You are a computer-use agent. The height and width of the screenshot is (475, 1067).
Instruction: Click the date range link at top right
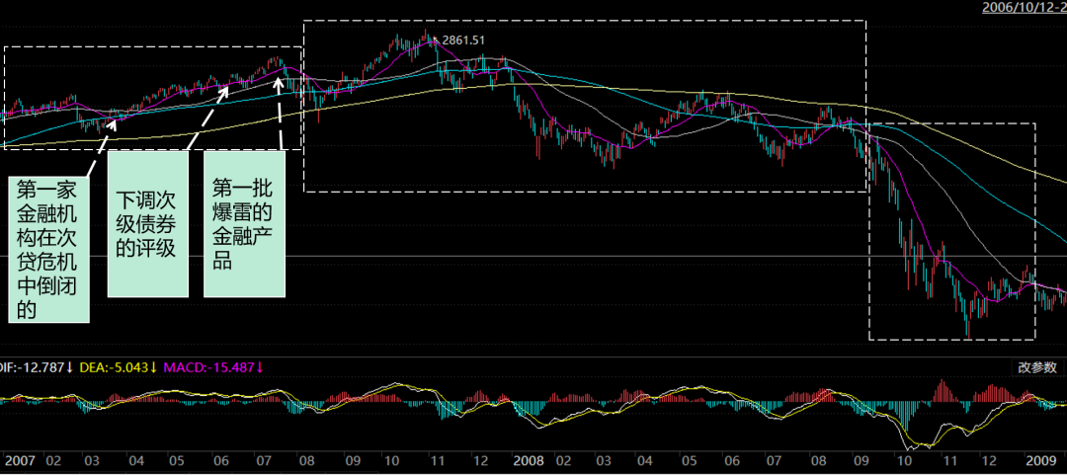click(x=1024, y=8)
